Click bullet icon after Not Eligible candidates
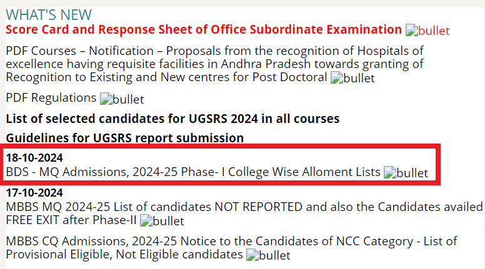Screen dimensions: 485x269 tap(268, 255)
